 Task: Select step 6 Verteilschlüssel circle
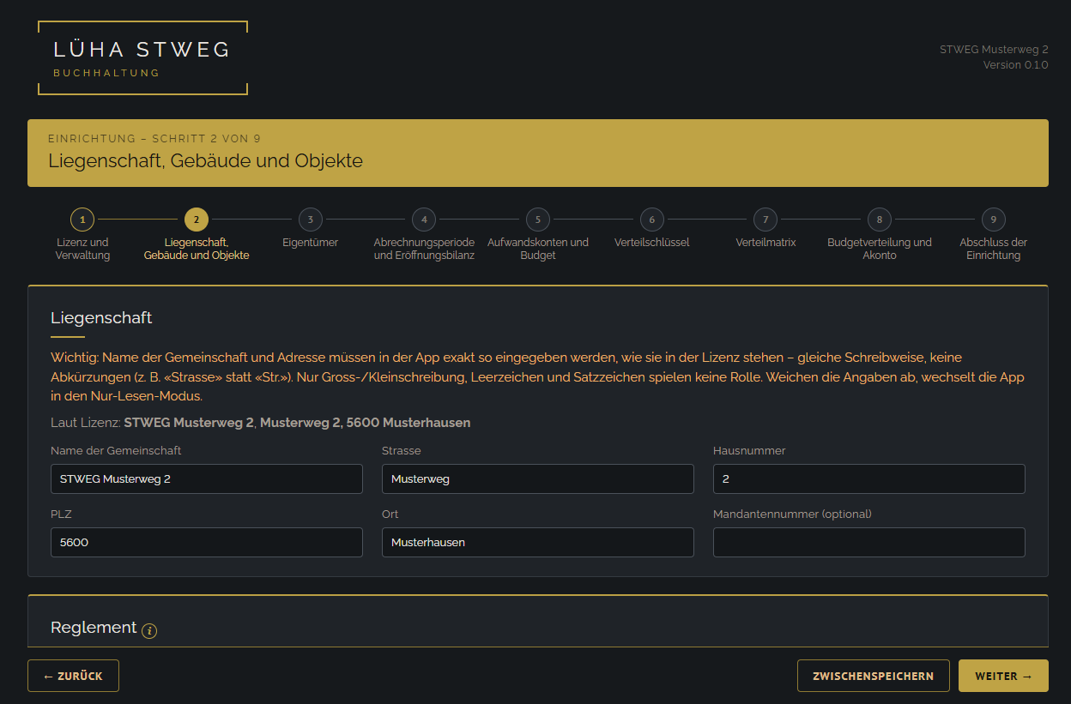click(x=651, y=220)
